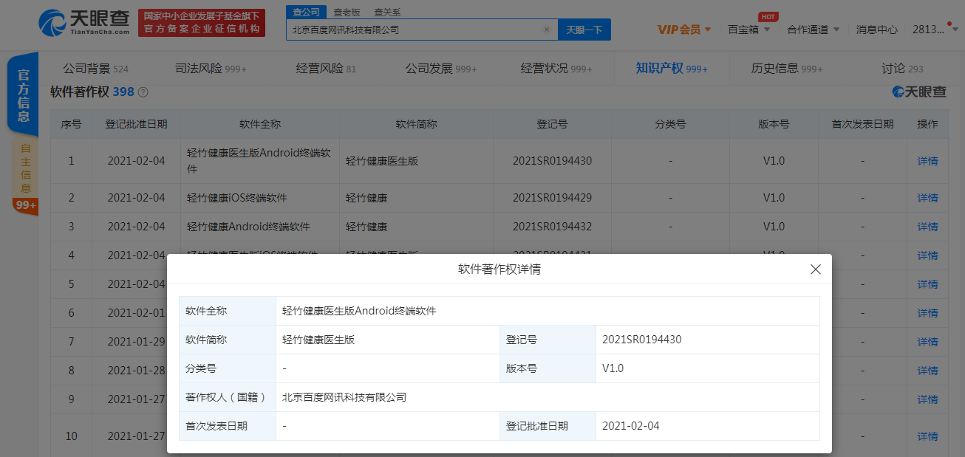Viewport: 965px width, 457px height.
Task: Click the 版本号 column header
Action: 774,124
